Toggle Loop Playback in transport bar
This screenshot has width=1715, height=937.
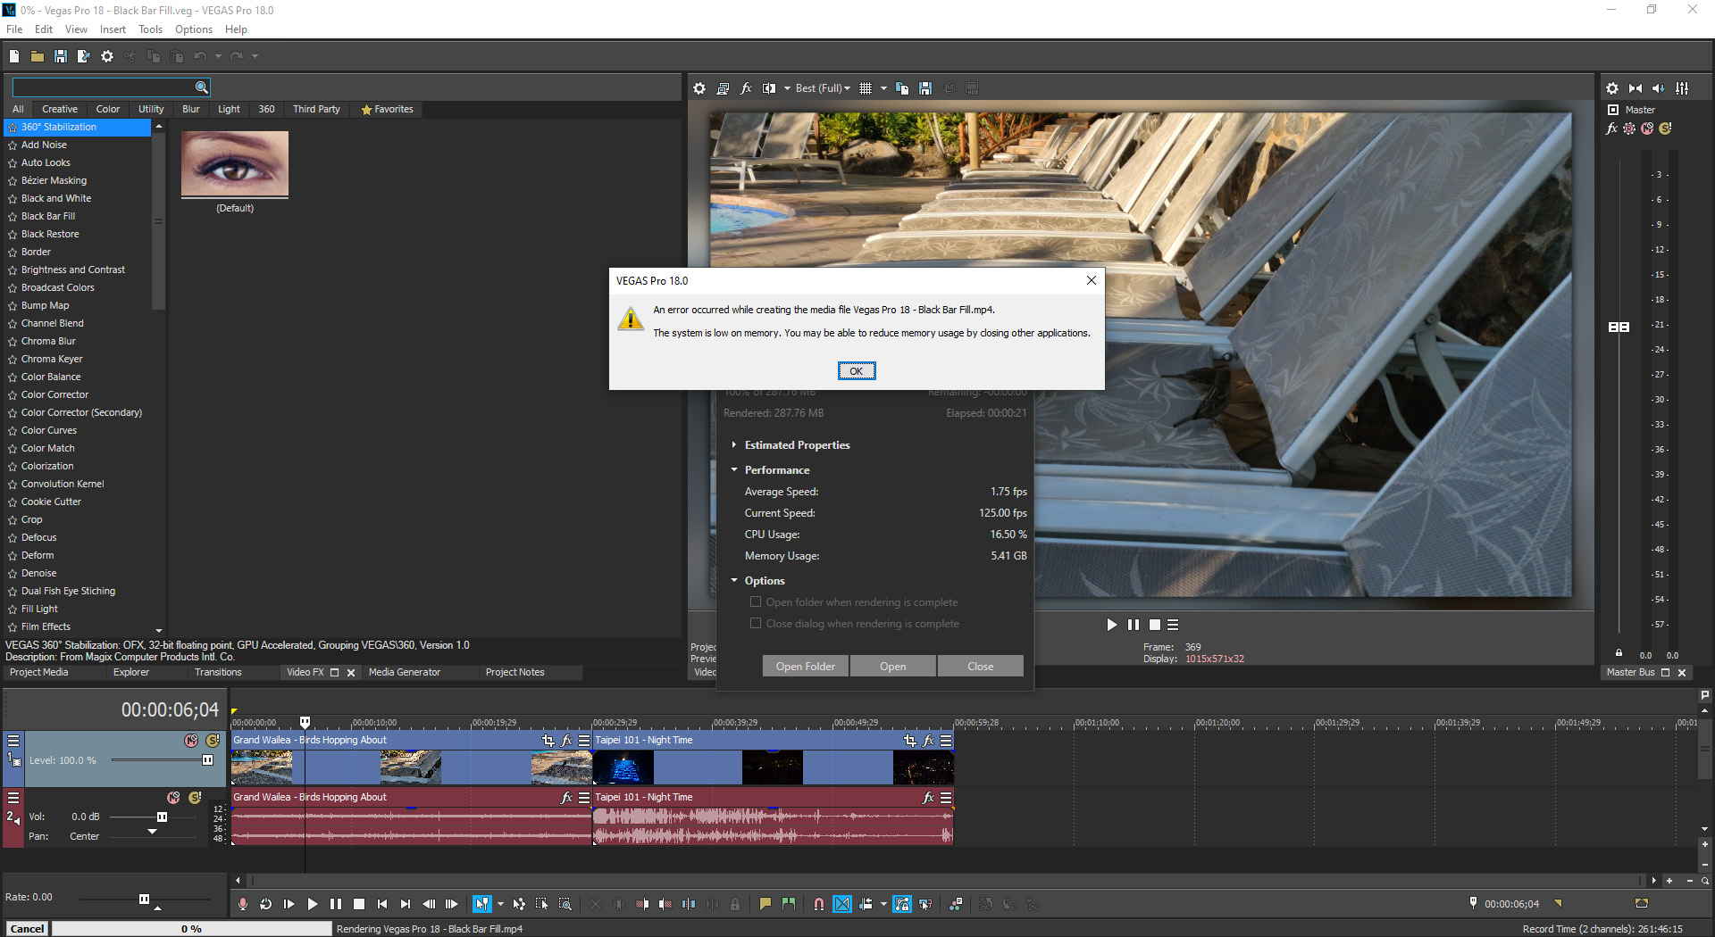[x=265, y=904]
